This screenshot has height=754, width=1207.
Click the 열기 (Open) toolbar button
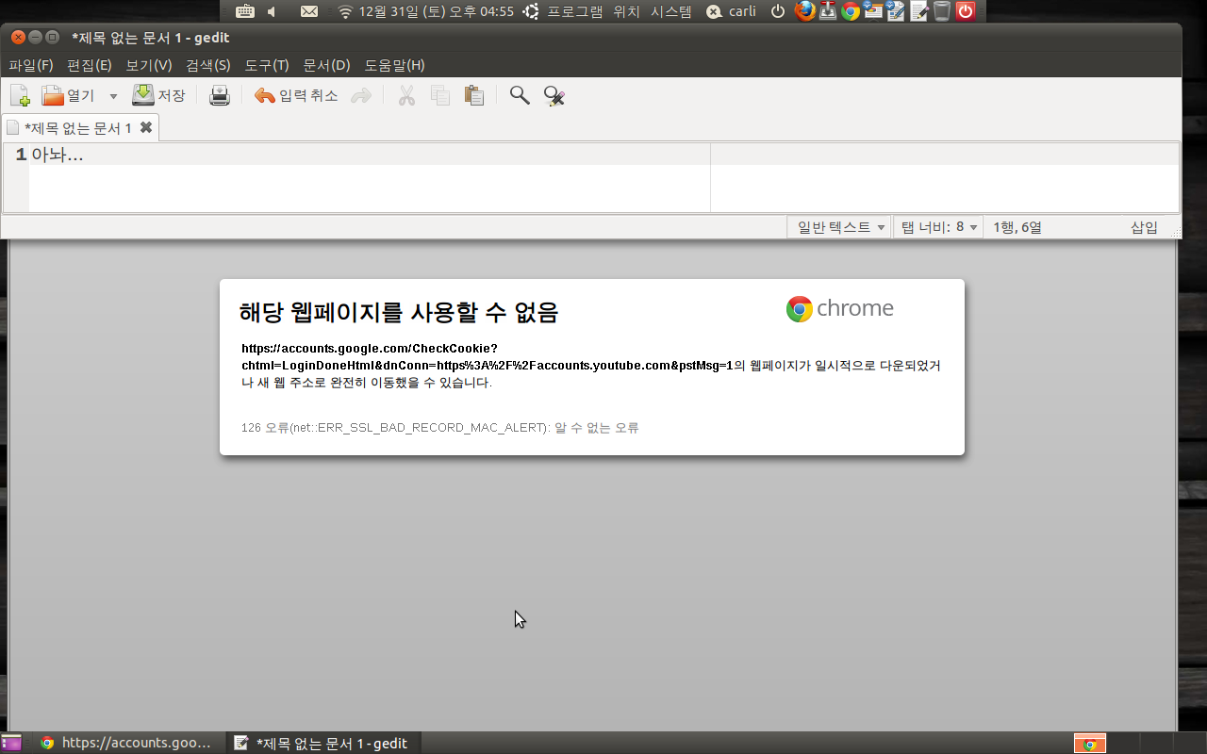68,95
